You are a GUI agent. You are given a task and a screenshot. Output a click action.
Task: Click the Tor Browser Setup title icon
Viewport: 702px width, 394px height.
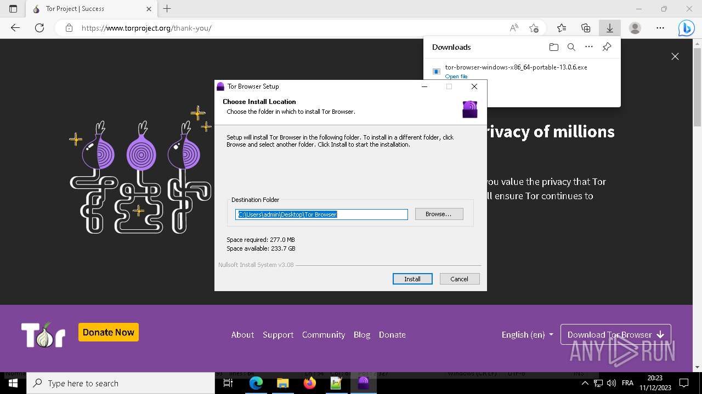pos(220,86)
